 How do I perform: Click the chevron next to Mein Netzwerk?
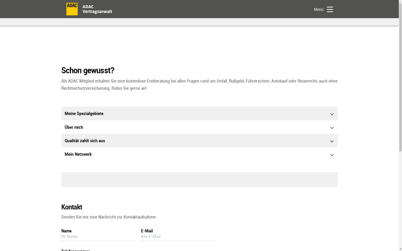(332, 155)
